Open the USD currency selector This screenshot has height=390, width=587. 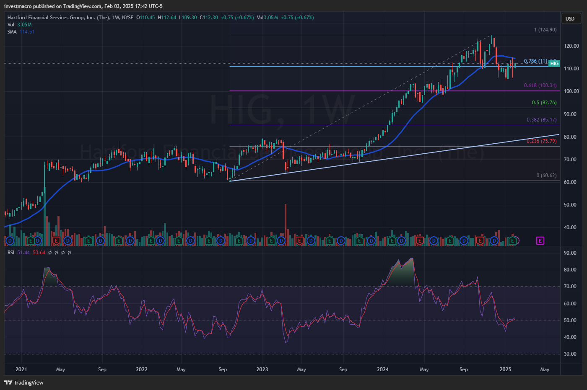570,18
